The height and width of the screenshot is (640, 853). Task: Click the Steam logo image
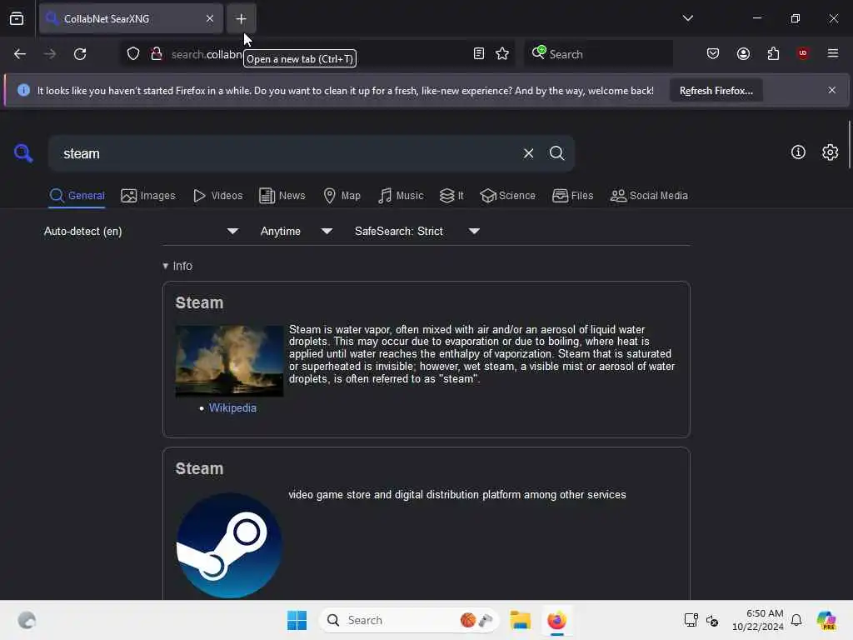(229, 545)
